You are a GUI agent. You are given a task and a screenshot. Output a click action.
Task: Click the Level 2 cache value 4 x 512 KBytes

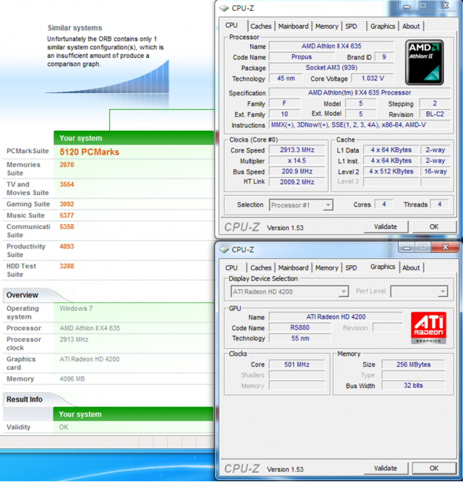[x=391, y=171]
